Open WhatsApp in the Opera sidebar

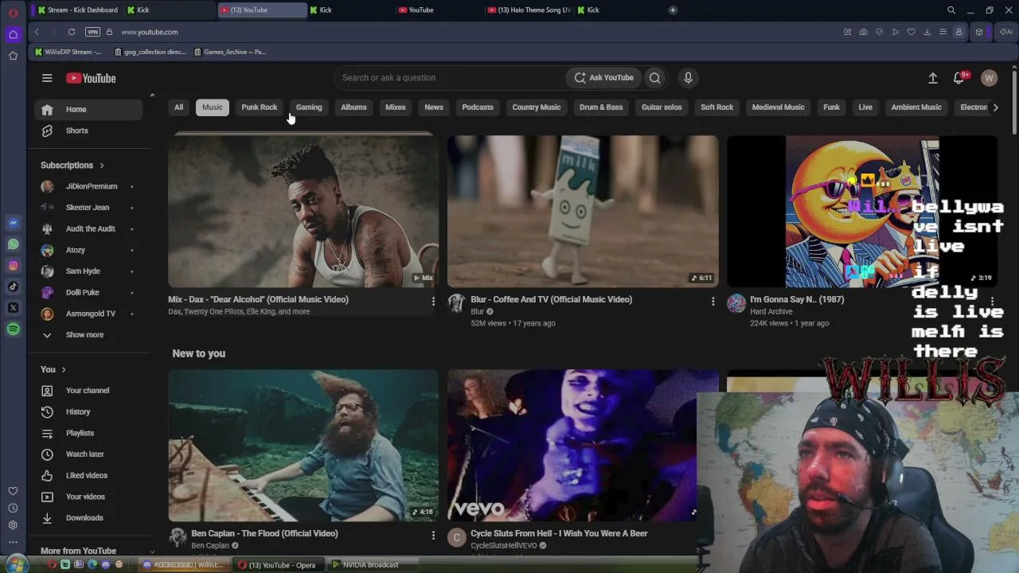pos(13,244)
